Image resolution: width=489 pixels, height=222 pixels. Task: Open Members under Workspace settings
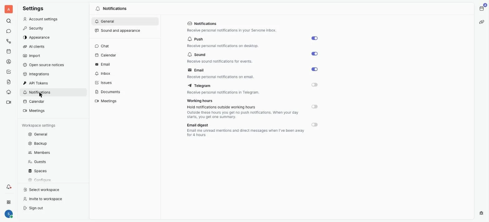coord(53,153)
